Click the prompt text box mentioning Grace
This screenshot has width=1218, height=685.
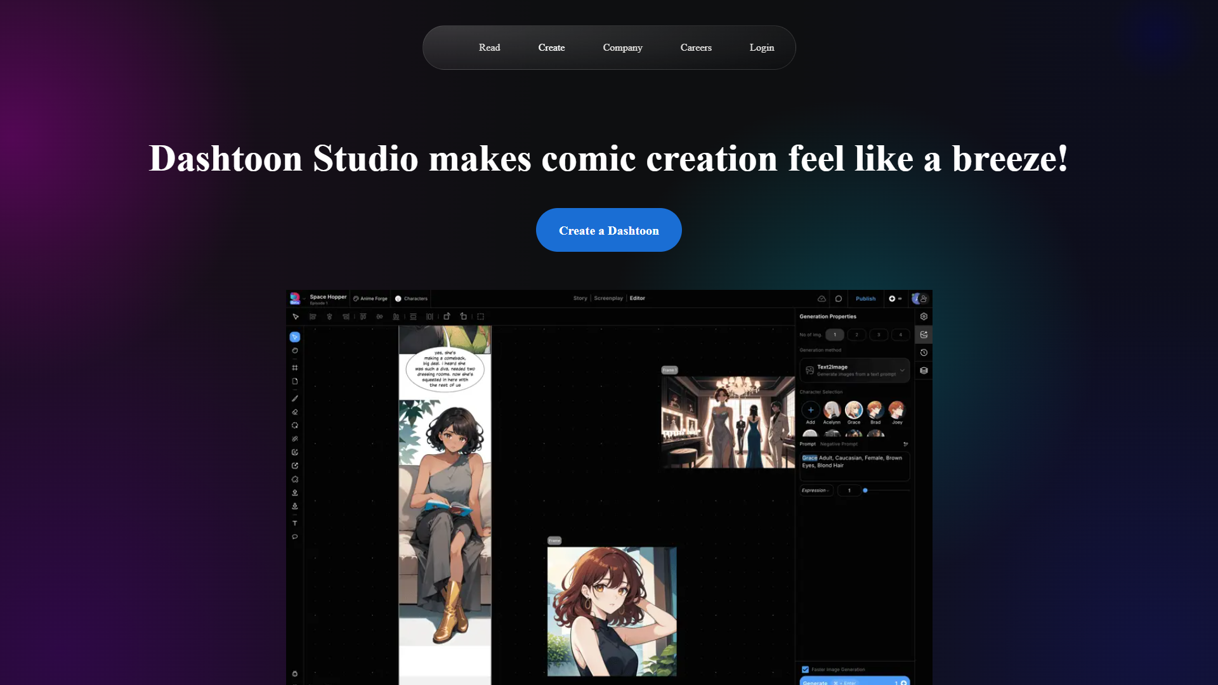[x=855, y=466]
